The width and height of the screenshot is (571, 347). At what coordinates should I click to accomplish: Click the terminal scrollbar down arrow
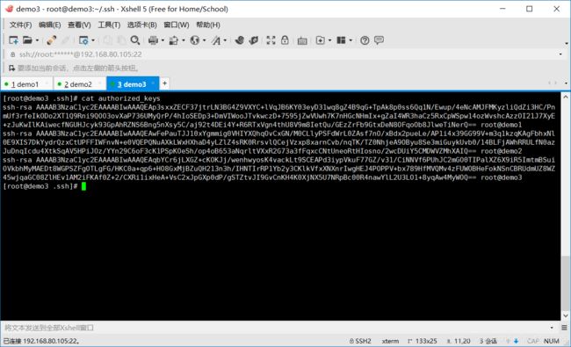565,315
